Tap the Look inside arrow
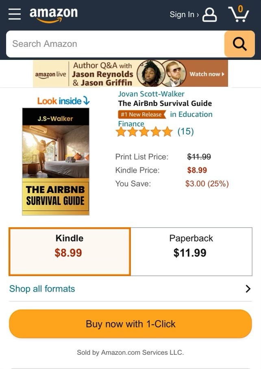 (x=87, y=101)
